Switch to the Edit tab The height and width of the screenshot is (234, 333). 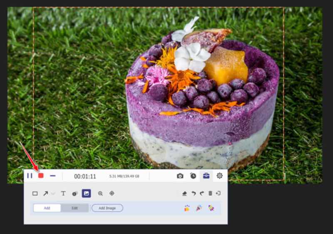click(x=75, y=208)
